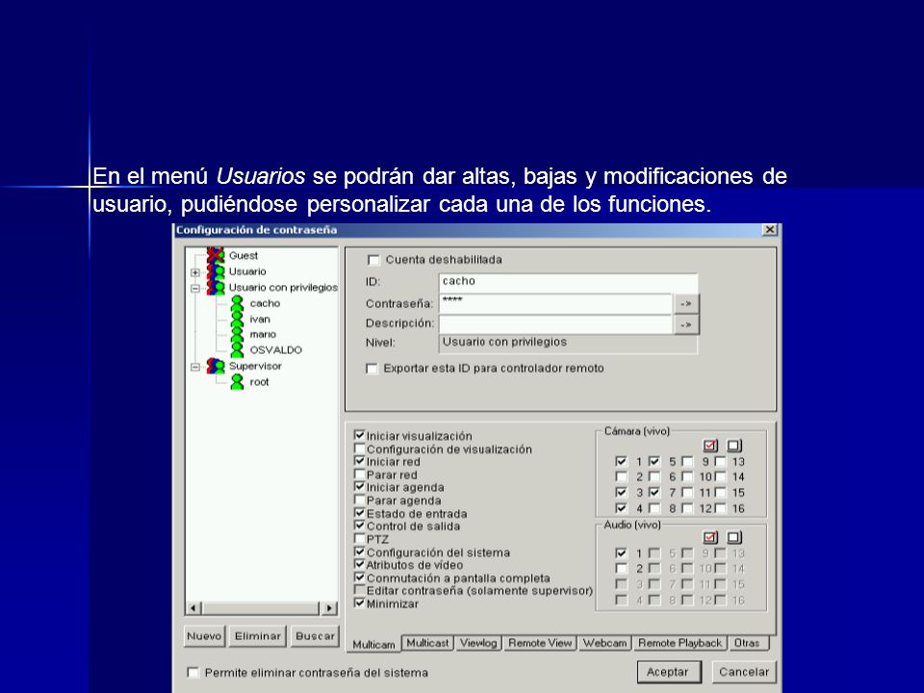The width and height of the screenshot is (924, 693).
Task: Open the Remote Playback tab
Action: coord(680,643)
